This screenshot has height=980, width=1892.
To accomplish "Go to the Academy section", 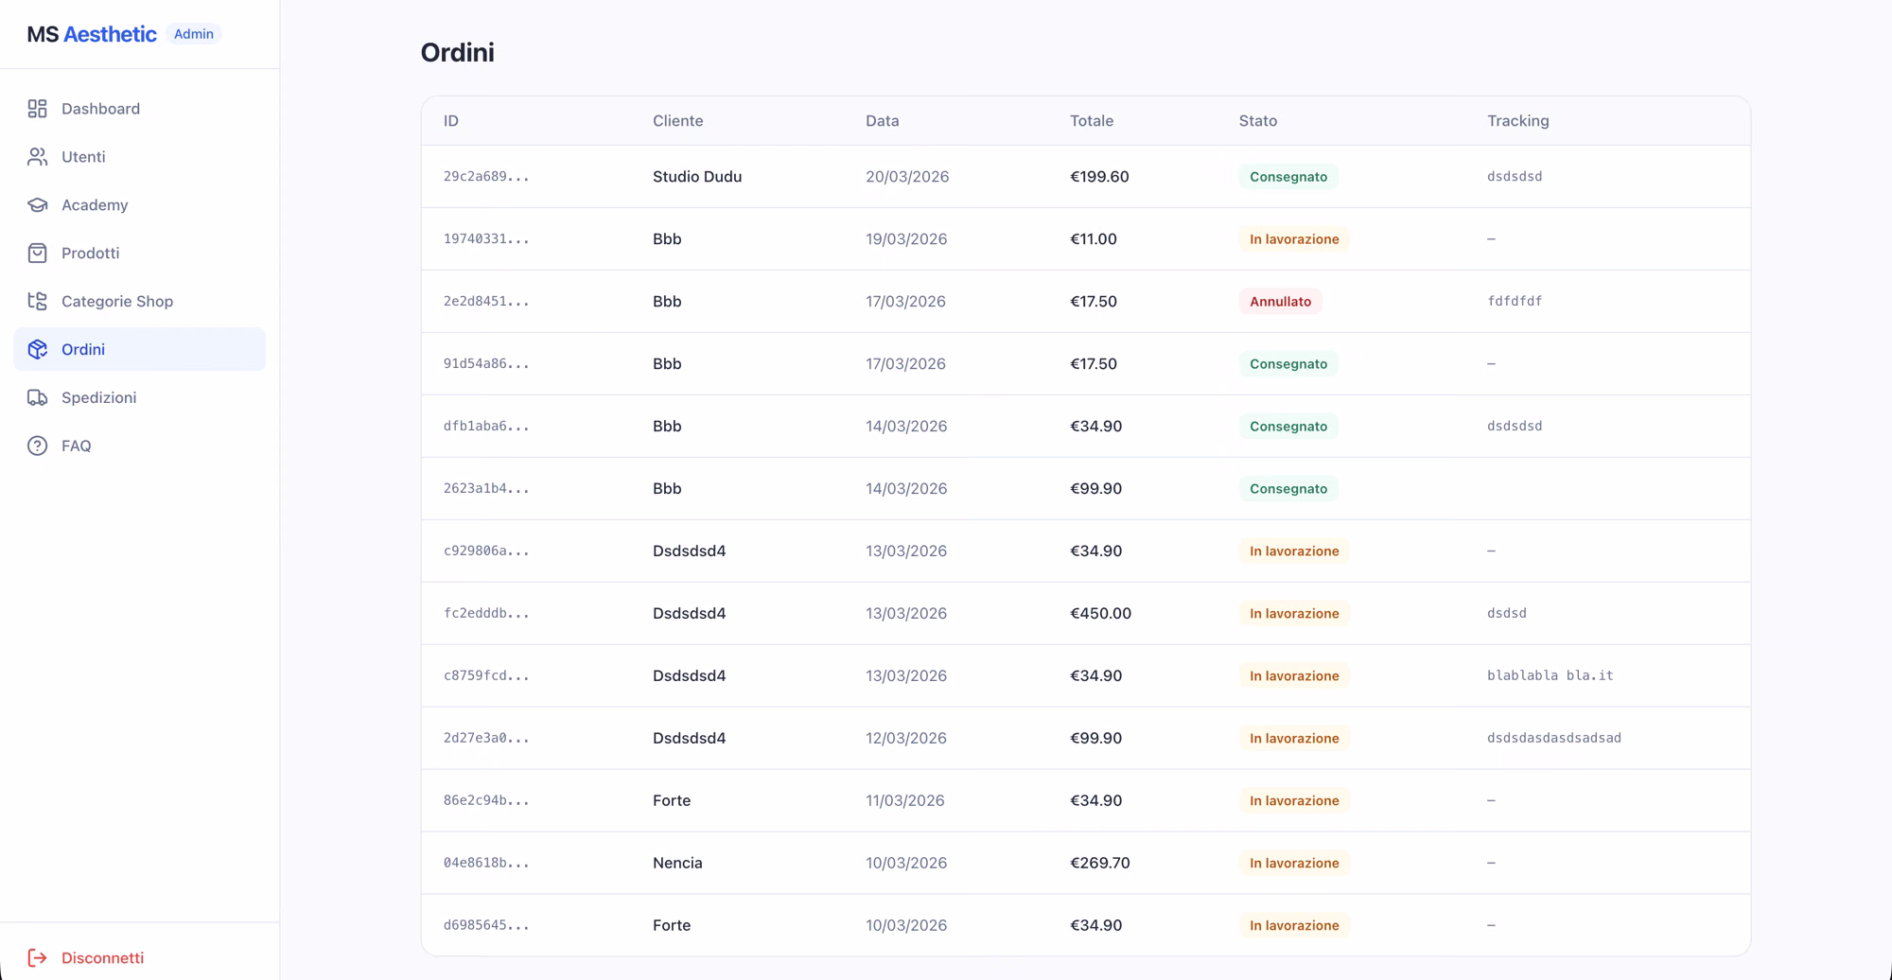I will 140,205.
